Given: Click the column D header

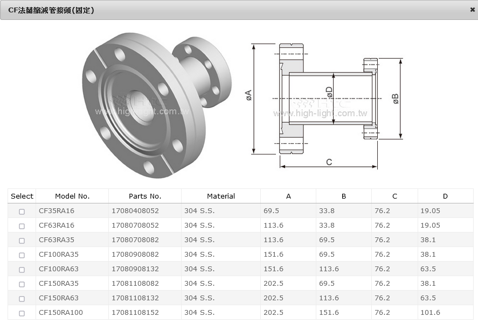Looking at the screenshot, I should (445, 196).
